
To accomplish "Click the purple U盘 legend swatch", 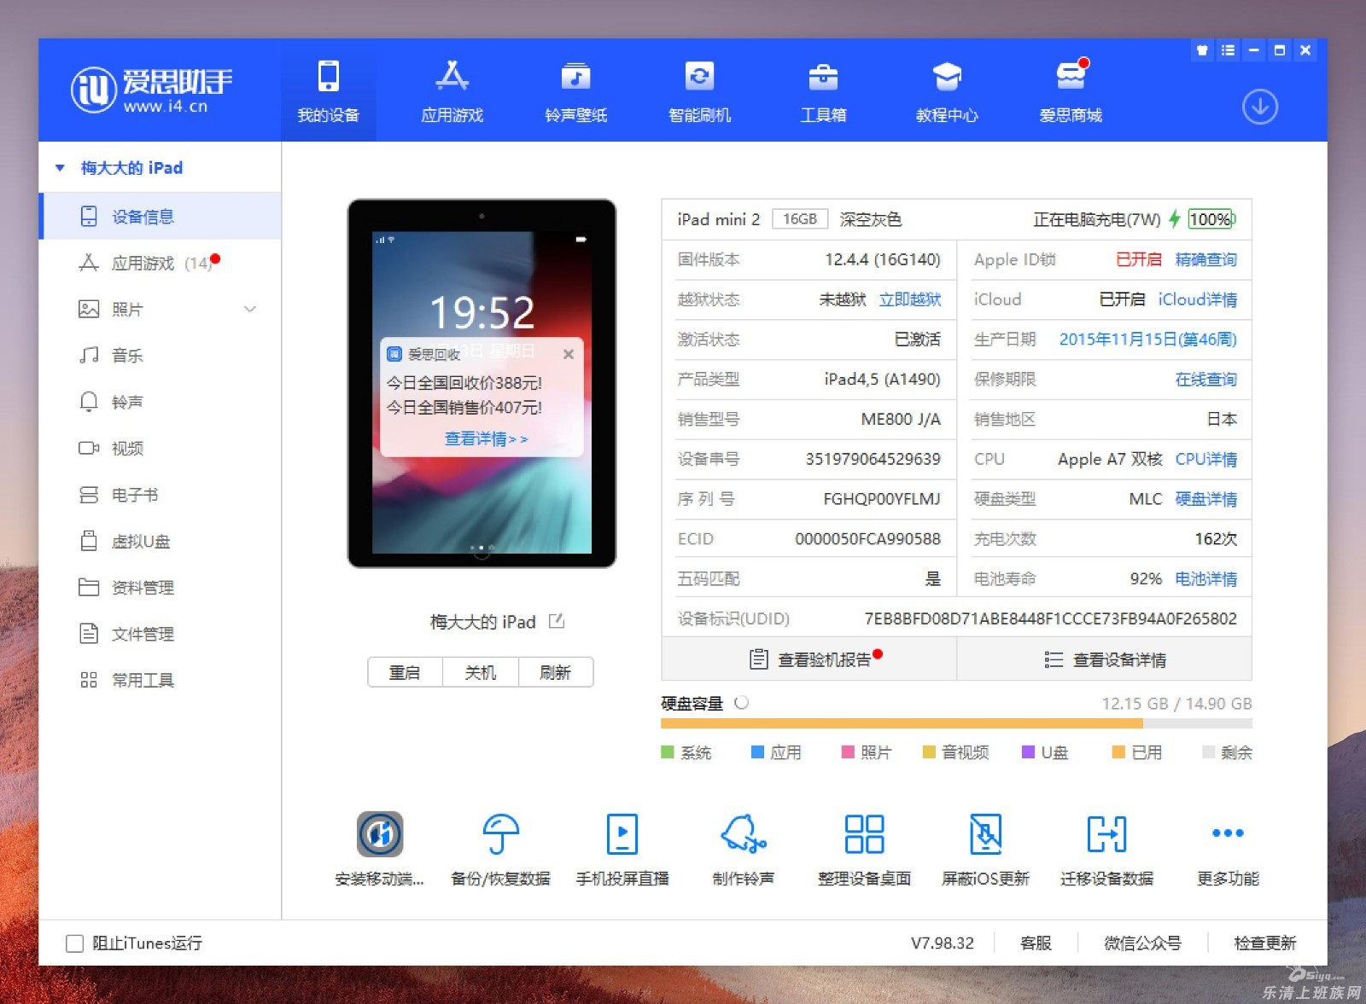I will coord(1029,752).
